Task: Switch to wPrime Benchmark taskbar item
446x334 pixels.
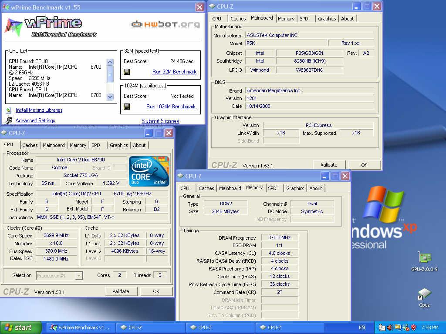Action: pyautogui.click(x=81, y=327)
